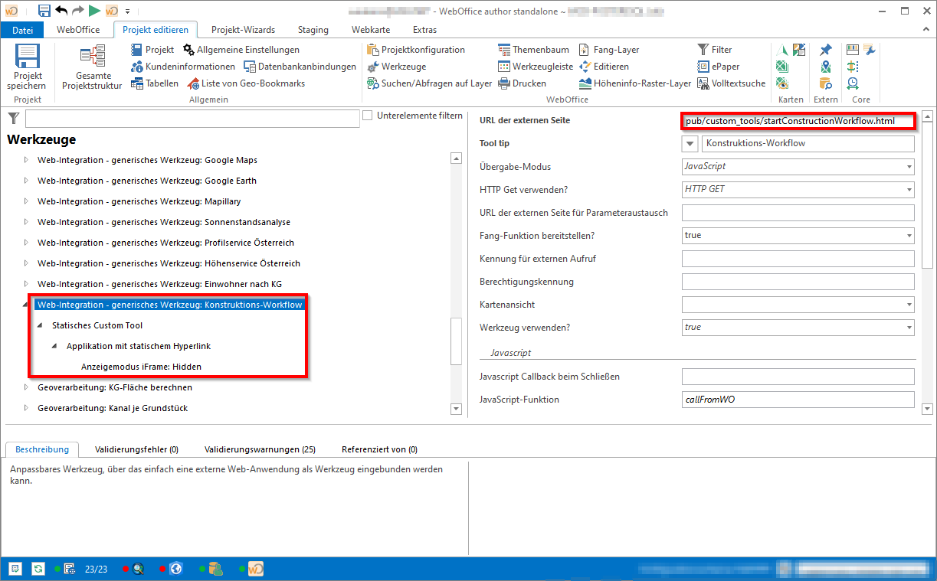Open the Werkzeugleiste settings
This screenshot has height=581, width=937.
tap(504, 66)
